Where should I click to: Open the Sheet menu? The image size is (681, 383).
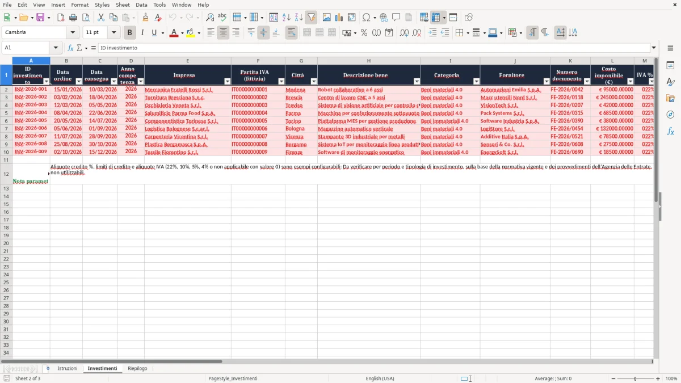pyautogui.click(x=123, y=5)
